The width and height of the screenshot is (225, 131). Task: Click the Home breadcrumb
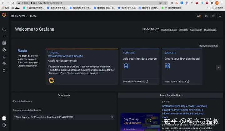point(33,16)
